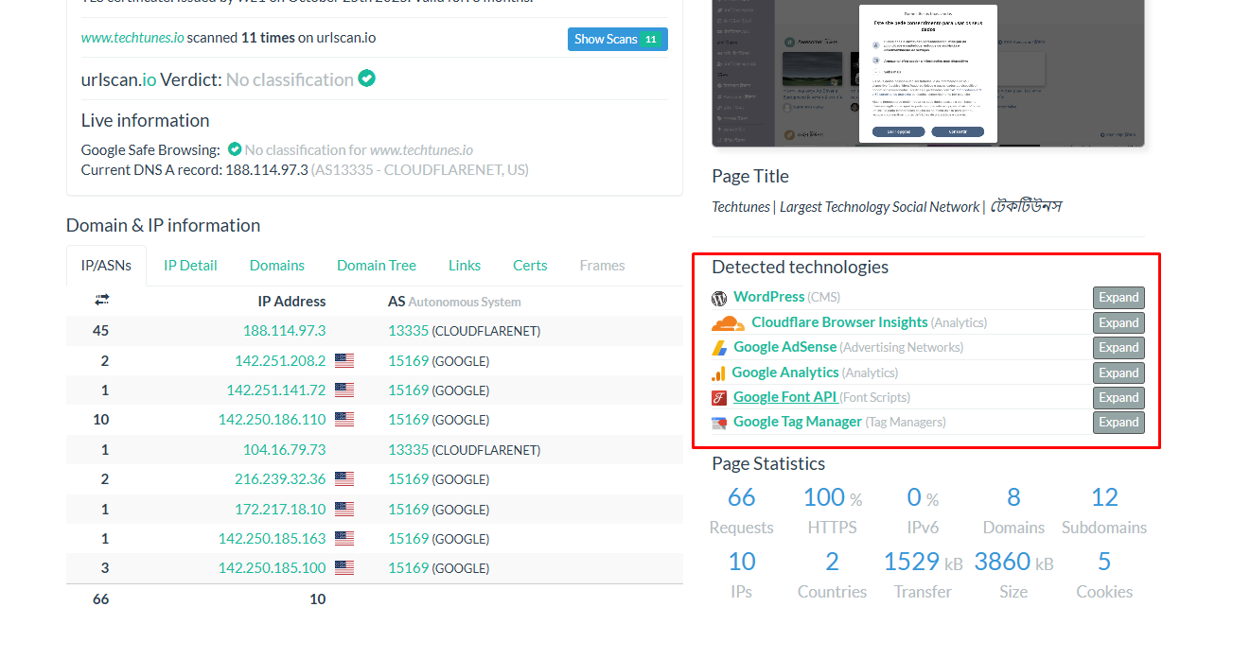This screenshot has width=1233, height=659.
Task: Click the US flag beside 142.250.185.163
Action: (x=344, y=538)
